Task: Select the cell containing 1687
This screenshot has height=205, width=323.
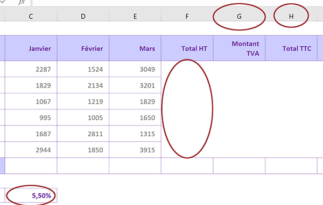Action: pyautogui.click(x=31, y=134)
